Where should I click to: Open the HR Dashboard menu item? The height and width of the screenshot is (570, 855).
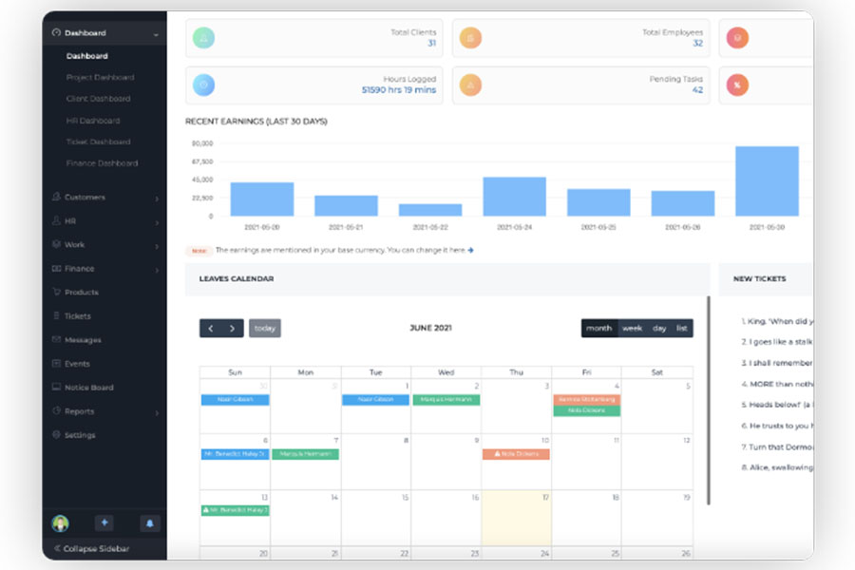point(95,120)
